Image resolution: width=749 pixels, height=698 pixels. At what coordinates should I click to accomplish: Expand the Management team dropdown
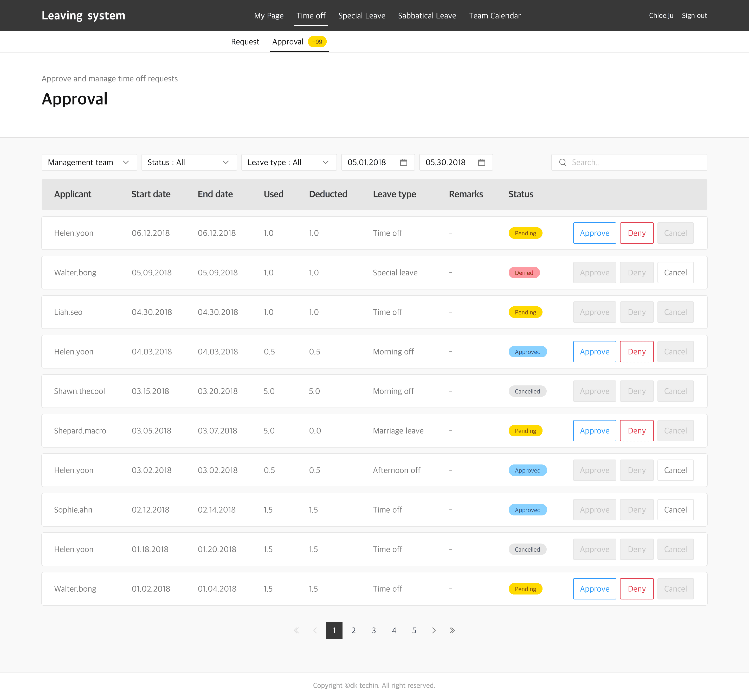click(89, 162)
